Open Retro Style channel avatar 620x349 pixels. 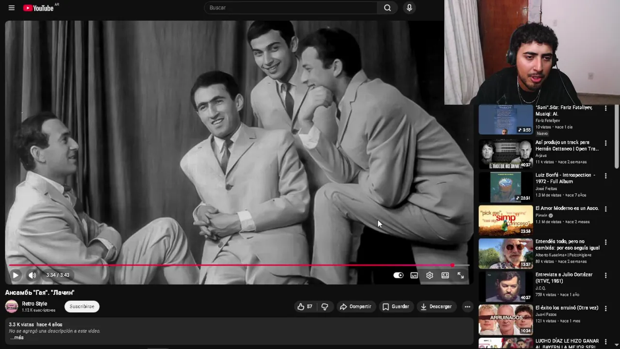click(x=12, y=306)
